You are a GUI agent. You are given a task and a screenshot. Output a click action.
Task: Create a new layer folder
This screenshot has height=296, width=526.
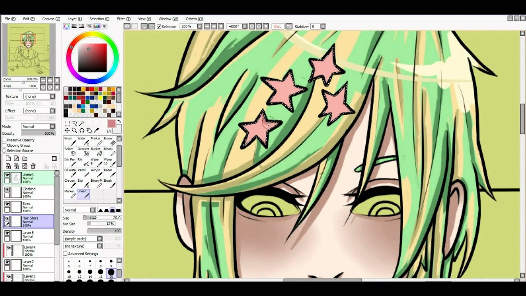click(x=25, y=158)
